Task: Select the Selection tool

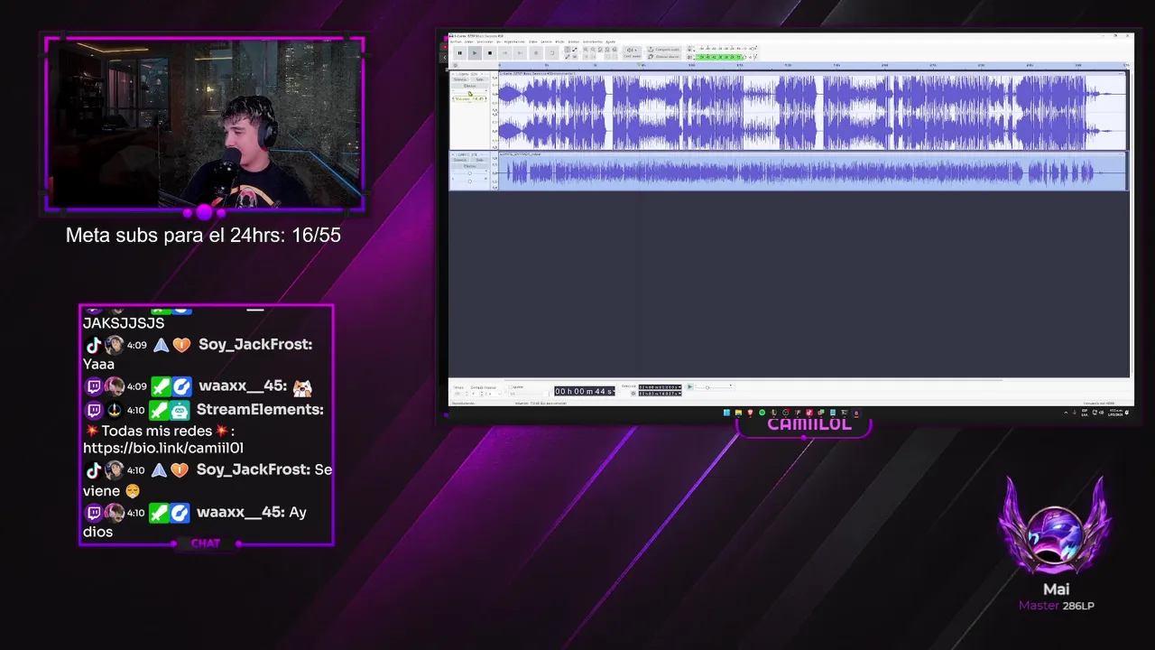Action: coord(568,50)
